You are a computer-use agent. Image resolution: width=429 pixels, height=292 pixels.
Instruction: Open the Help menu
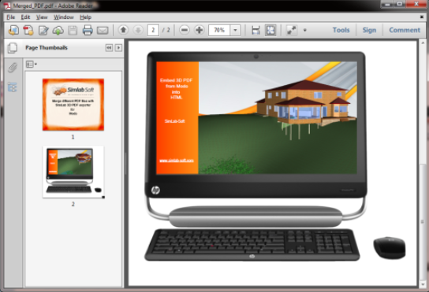pyautogui.click(x=85, y=17)
